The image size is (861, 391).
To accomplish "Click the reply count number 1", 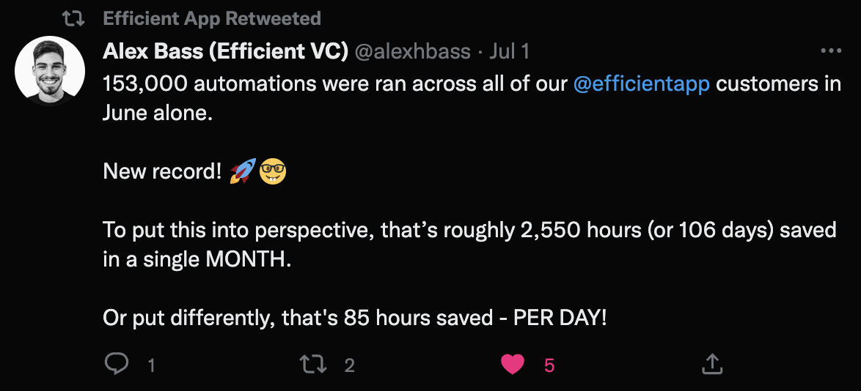I will [152, 365].
